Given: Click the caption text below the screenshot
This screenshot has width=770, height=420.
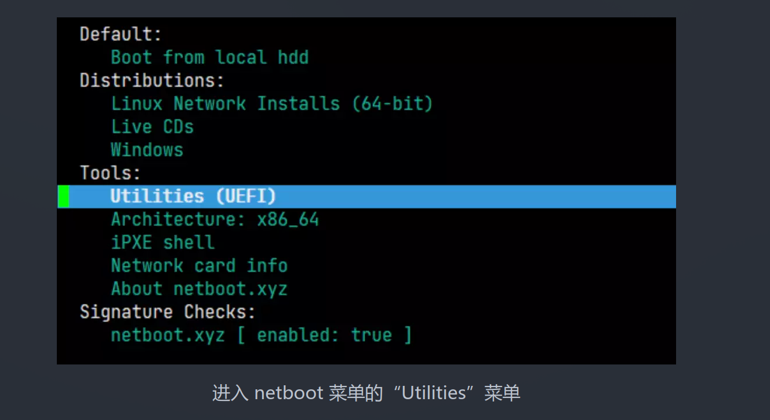Looking at the screenshot, I should click(x=366, y=393).
